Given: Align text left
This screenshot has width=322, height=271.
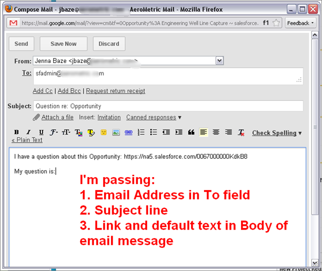Looking at the screenshot, I should 203,132.
